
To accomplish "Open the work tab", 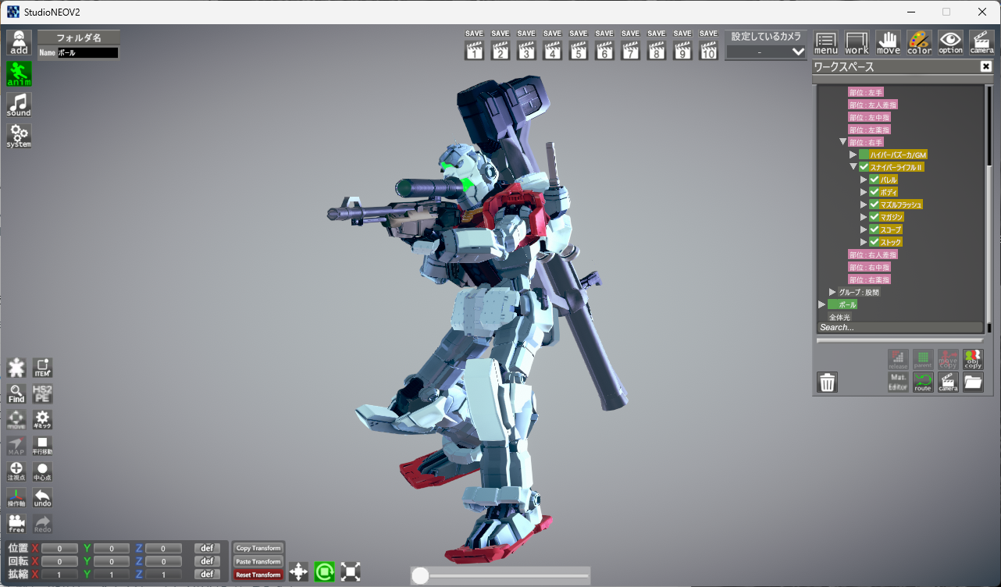I will [857, 42].
